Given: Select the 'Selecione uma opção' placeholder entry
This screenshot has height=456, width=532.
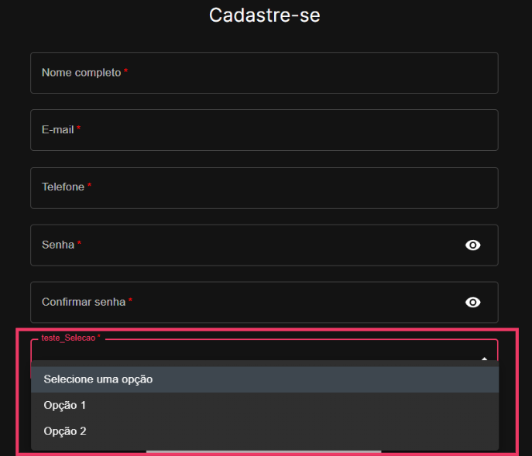Looking at the screenshot, I should [265, 379].
